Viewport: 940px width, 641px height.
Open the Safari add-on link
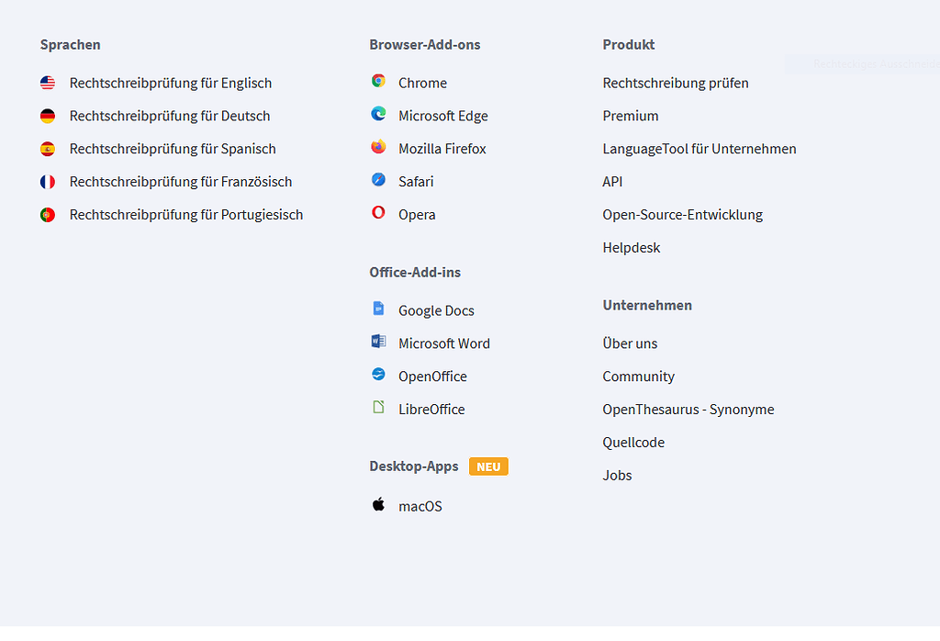tap(416, 182)
